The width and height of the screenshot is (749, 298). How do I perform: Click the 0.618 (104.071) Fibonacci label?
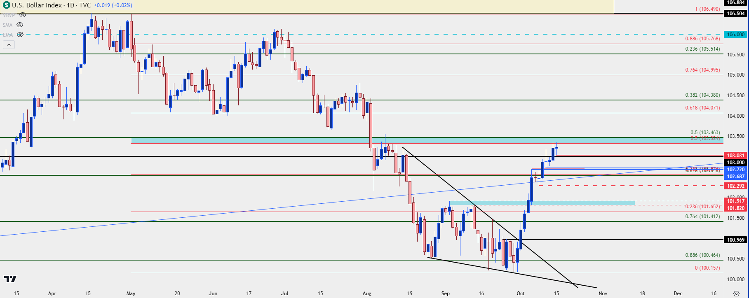[702, 107]
